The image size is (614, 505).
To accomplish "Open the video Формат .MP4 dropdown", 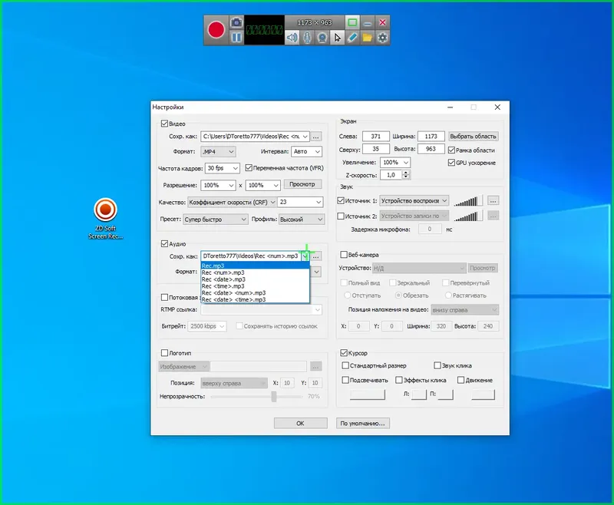I will tap(218, 152).
